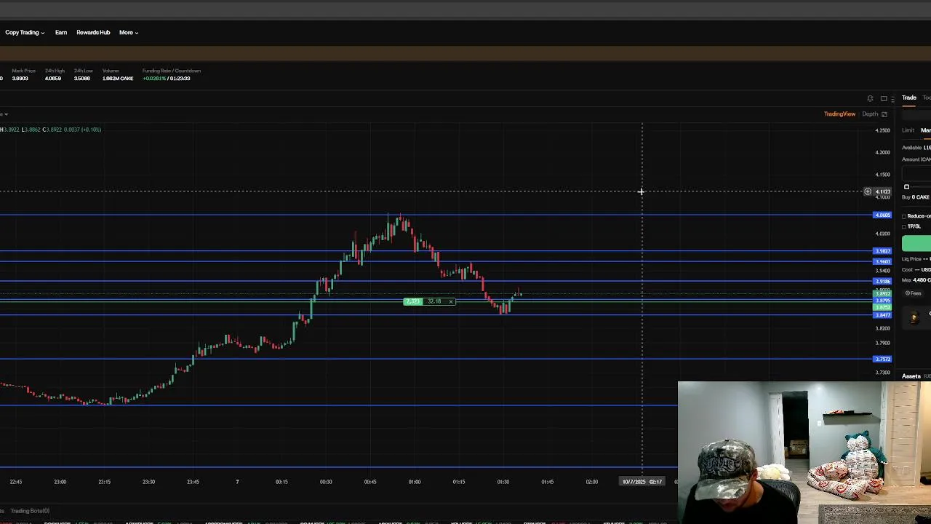The height and width of the screenshot is (524, 931).
Task: Enable the TP/SL checkbox
Action: pos(904,226)
